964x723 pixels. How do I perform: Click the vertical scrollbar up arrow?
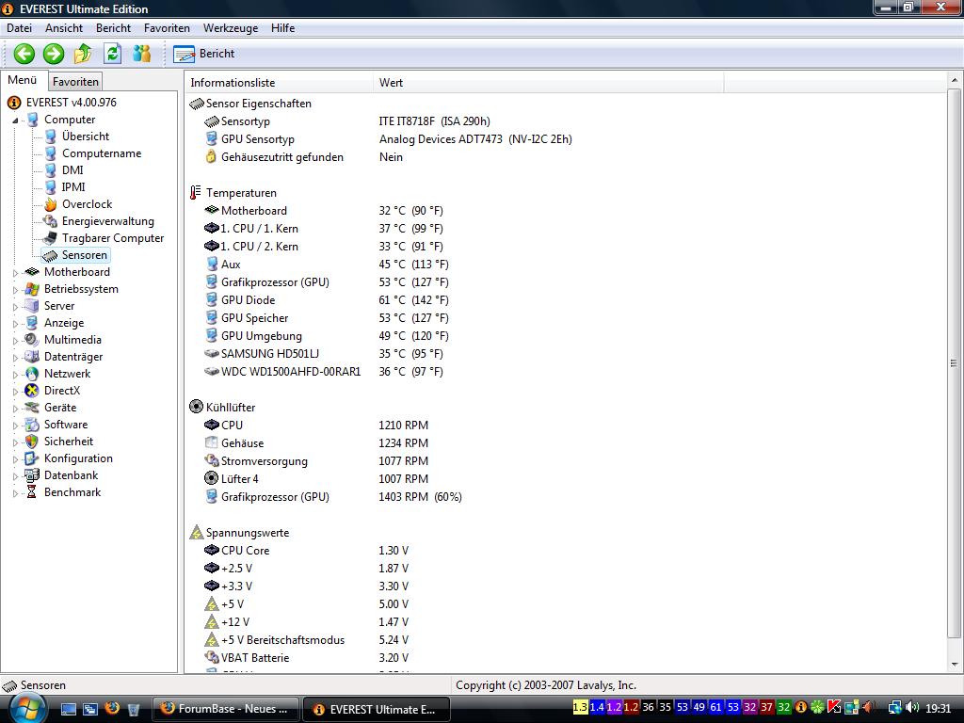click(955, 81)
